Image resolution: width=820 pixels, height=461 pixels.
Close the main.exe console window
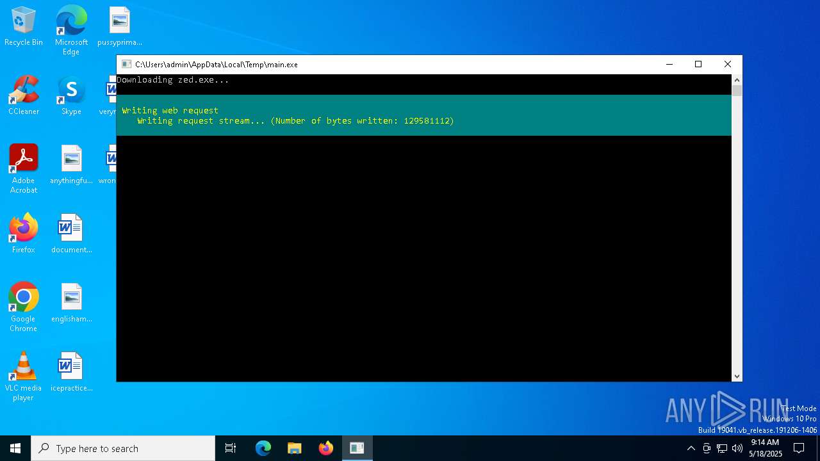pyautogui.click(x=728, y=64)
